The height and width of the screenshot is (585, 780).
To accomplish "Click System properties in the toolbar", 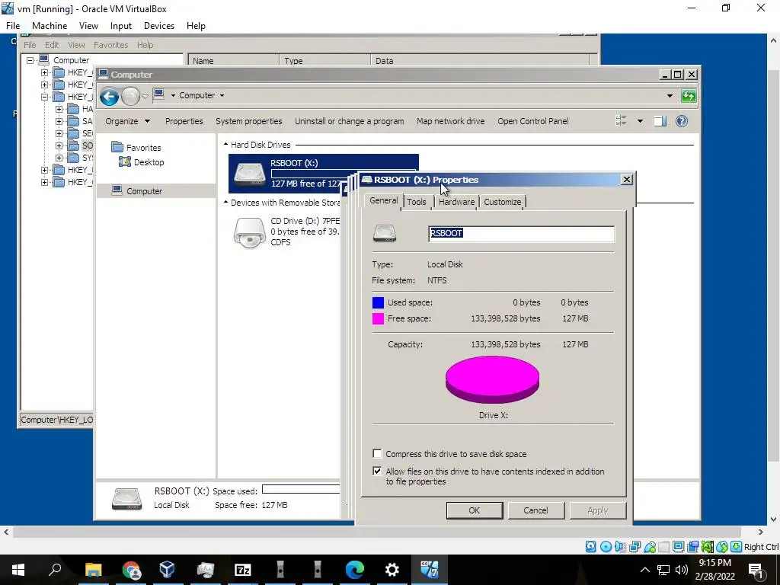I will (x=249, y=121).
